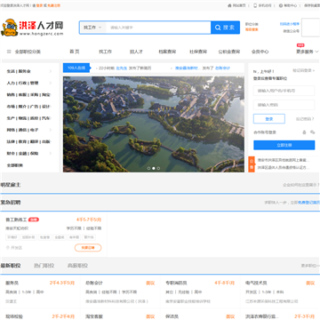Viewport: 320px width, 320px height.
Task: Open the 公积金查询 nav menu item
Action: pyautogui.click(x=229, y=52)
